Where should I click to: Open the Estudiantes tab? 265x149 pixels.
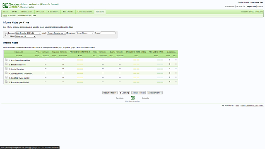(53, 12)
